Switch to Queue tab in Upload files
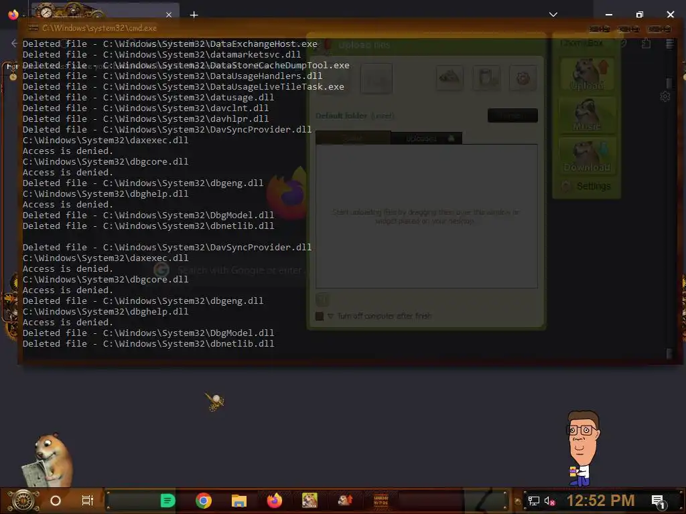 pyautogui.click(x=352, y=138)
